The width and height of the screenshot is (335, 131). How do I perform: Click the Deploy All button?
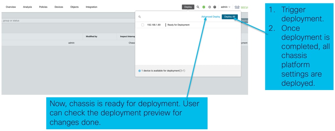(x=230, y=17)
